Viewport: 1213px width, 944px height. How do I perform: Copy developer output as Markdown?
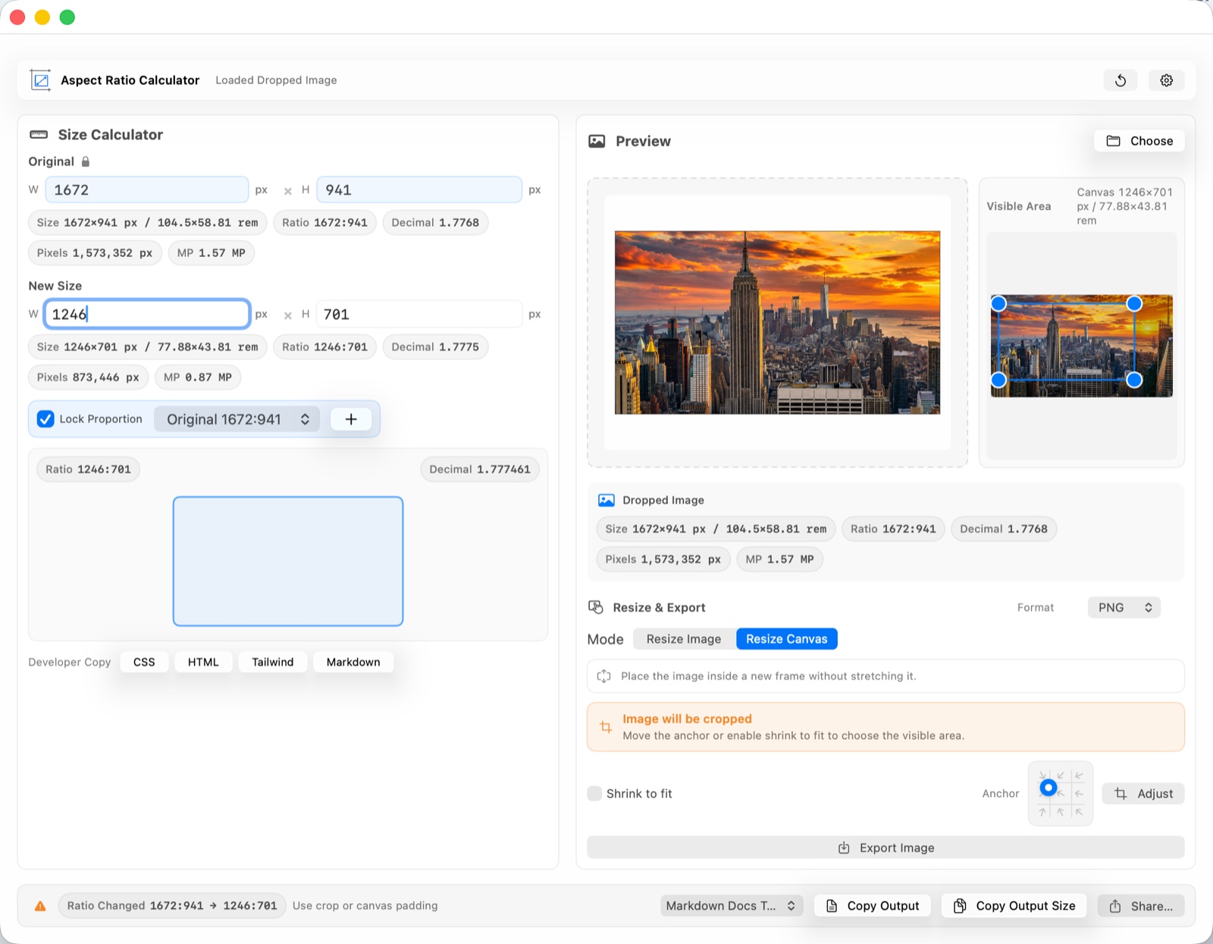pyautogui.click(x=353, y=662)
